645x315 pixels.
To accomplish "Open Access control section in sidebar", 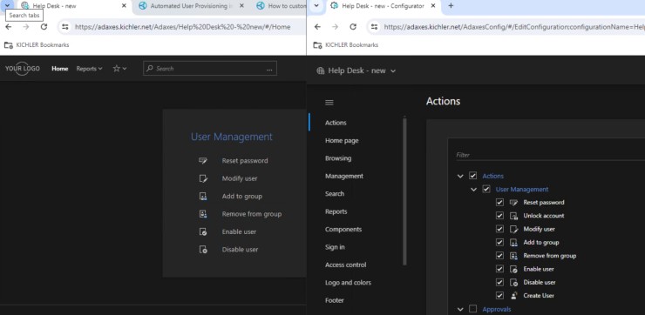I will click(x=345, y=265).
